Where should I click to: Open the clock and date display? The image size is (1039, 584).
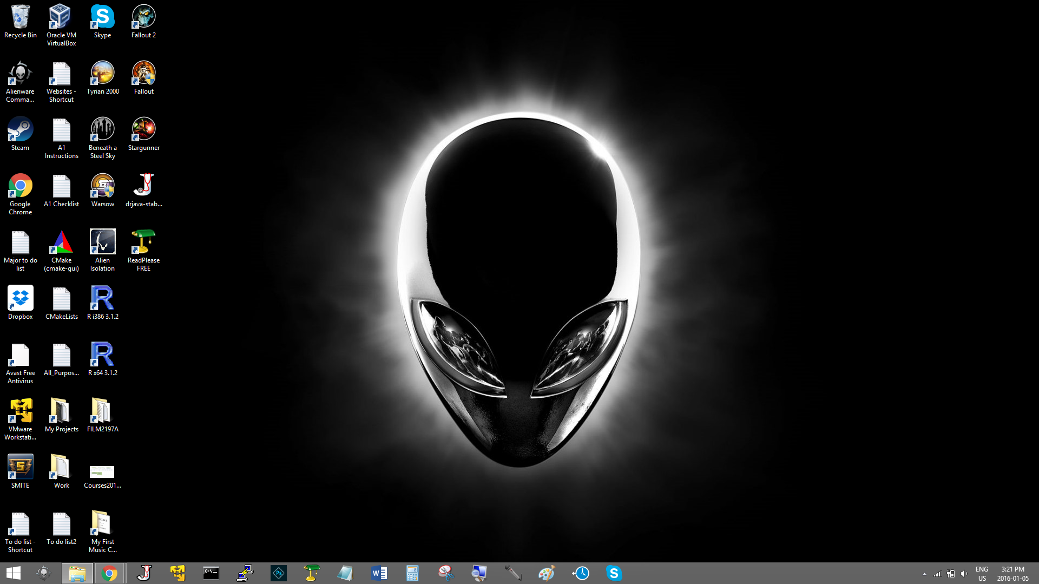(1012, 574)
